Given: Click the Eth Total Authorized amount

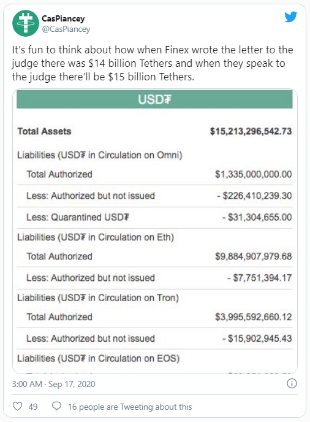Looking at the screenshot, I should click(253, 256).
